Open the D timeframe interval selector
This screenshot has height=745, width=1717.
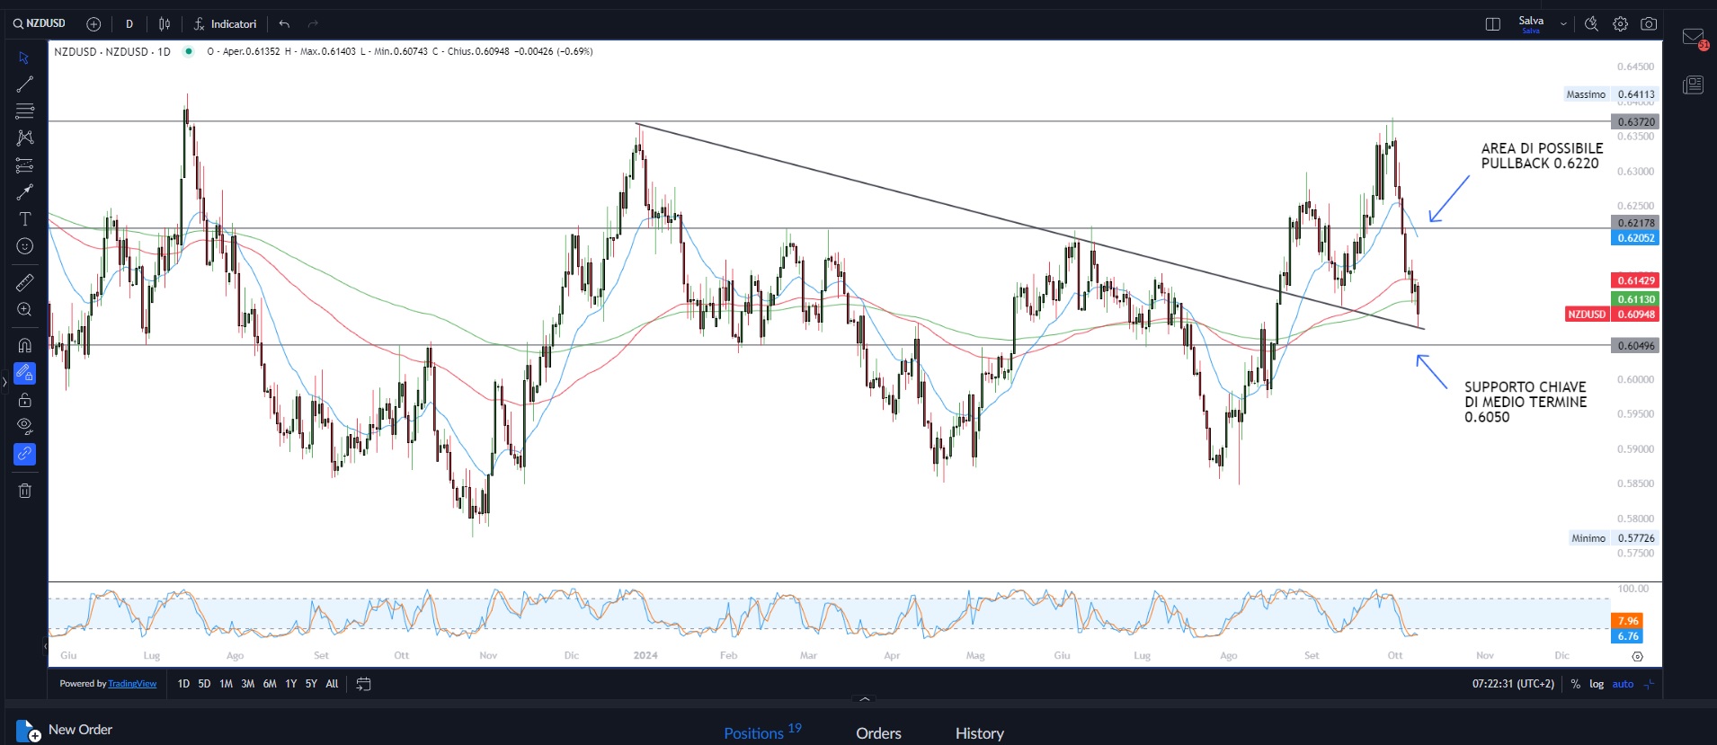tap(129, 24)
